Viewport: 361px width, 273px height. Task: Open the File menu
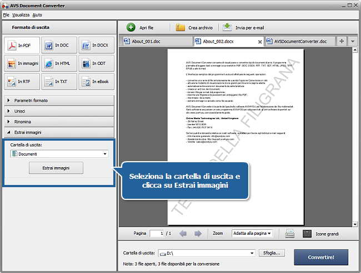click(6, 15)
